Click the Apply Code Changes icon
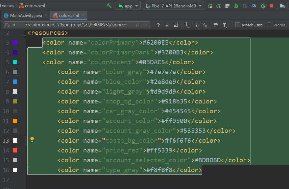 [x=227, y=6]
